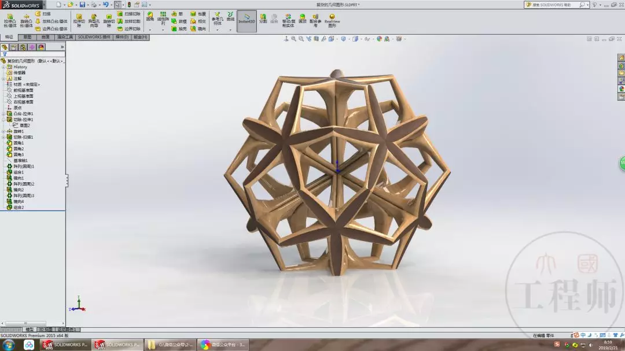625x351 pixels.
Task: Open the Hole Wizard (异型孔向导)
Action: click(94, 21)
